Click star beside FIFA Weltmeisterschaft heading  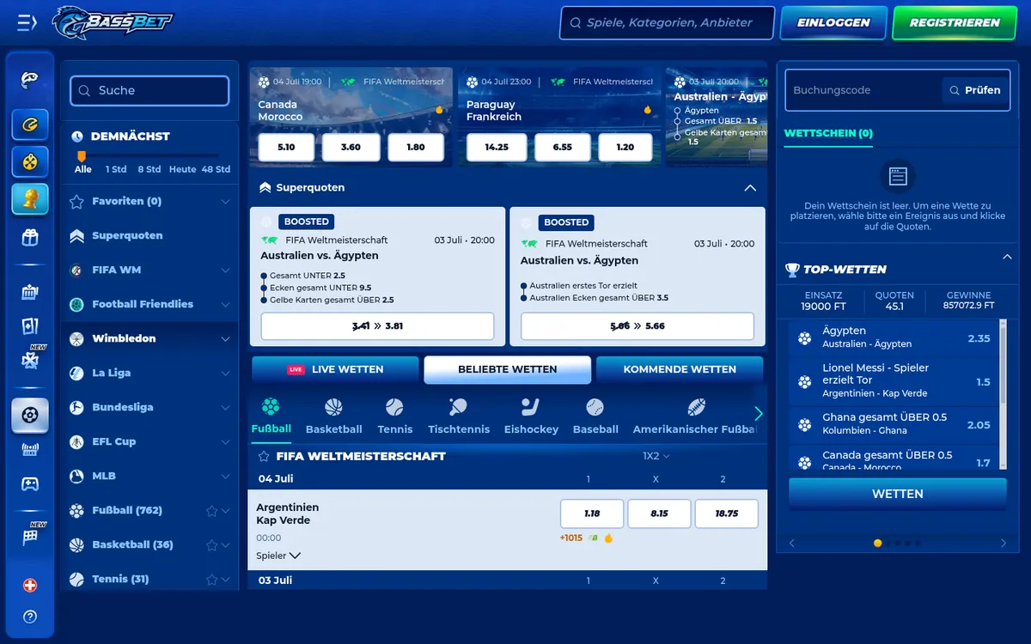click(x=264, y=456)
